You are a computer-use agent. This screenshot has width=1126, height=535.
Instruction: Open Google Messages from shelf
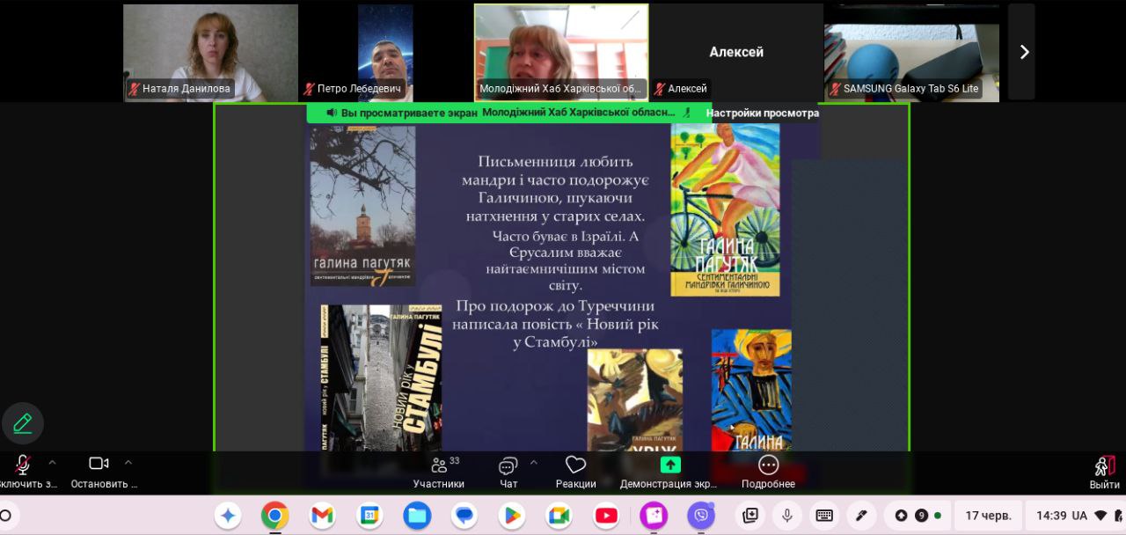tap(464, 516)
